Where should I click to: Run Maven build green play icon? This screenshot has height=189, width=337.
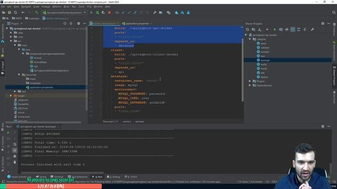pos(275,29)
